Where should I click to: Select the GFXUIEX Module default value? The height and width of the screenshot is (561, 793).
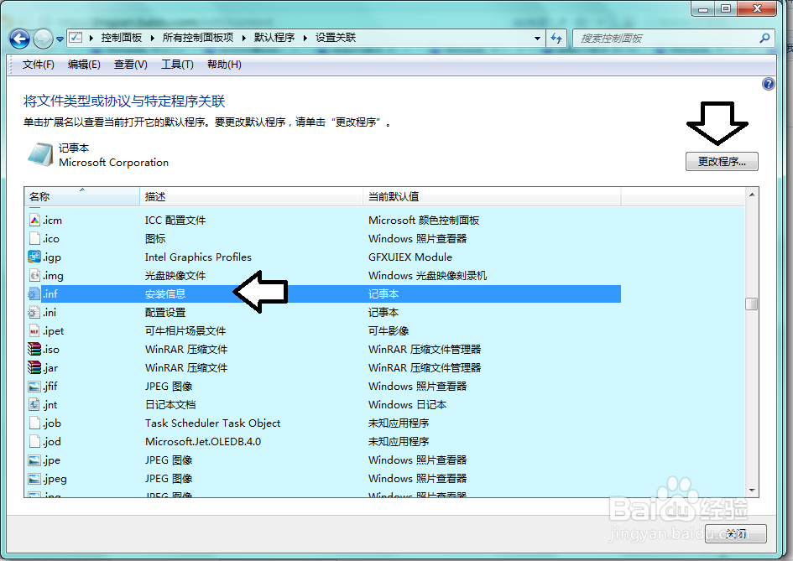click(410, 257)
